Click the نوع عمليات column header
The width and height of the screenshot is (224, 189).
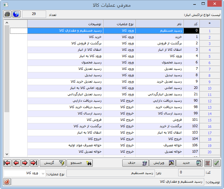tap(119, 24)
